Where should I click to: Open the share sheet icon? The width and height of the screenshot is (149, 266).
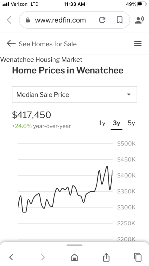click(x=106, y=257)
